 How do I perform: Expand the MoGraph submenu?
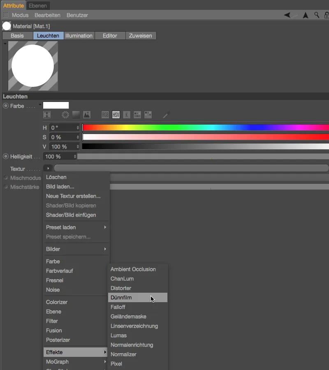coord(76,361)
